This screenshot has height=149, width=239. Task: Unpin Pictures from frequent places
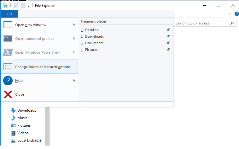coord(168,50)
